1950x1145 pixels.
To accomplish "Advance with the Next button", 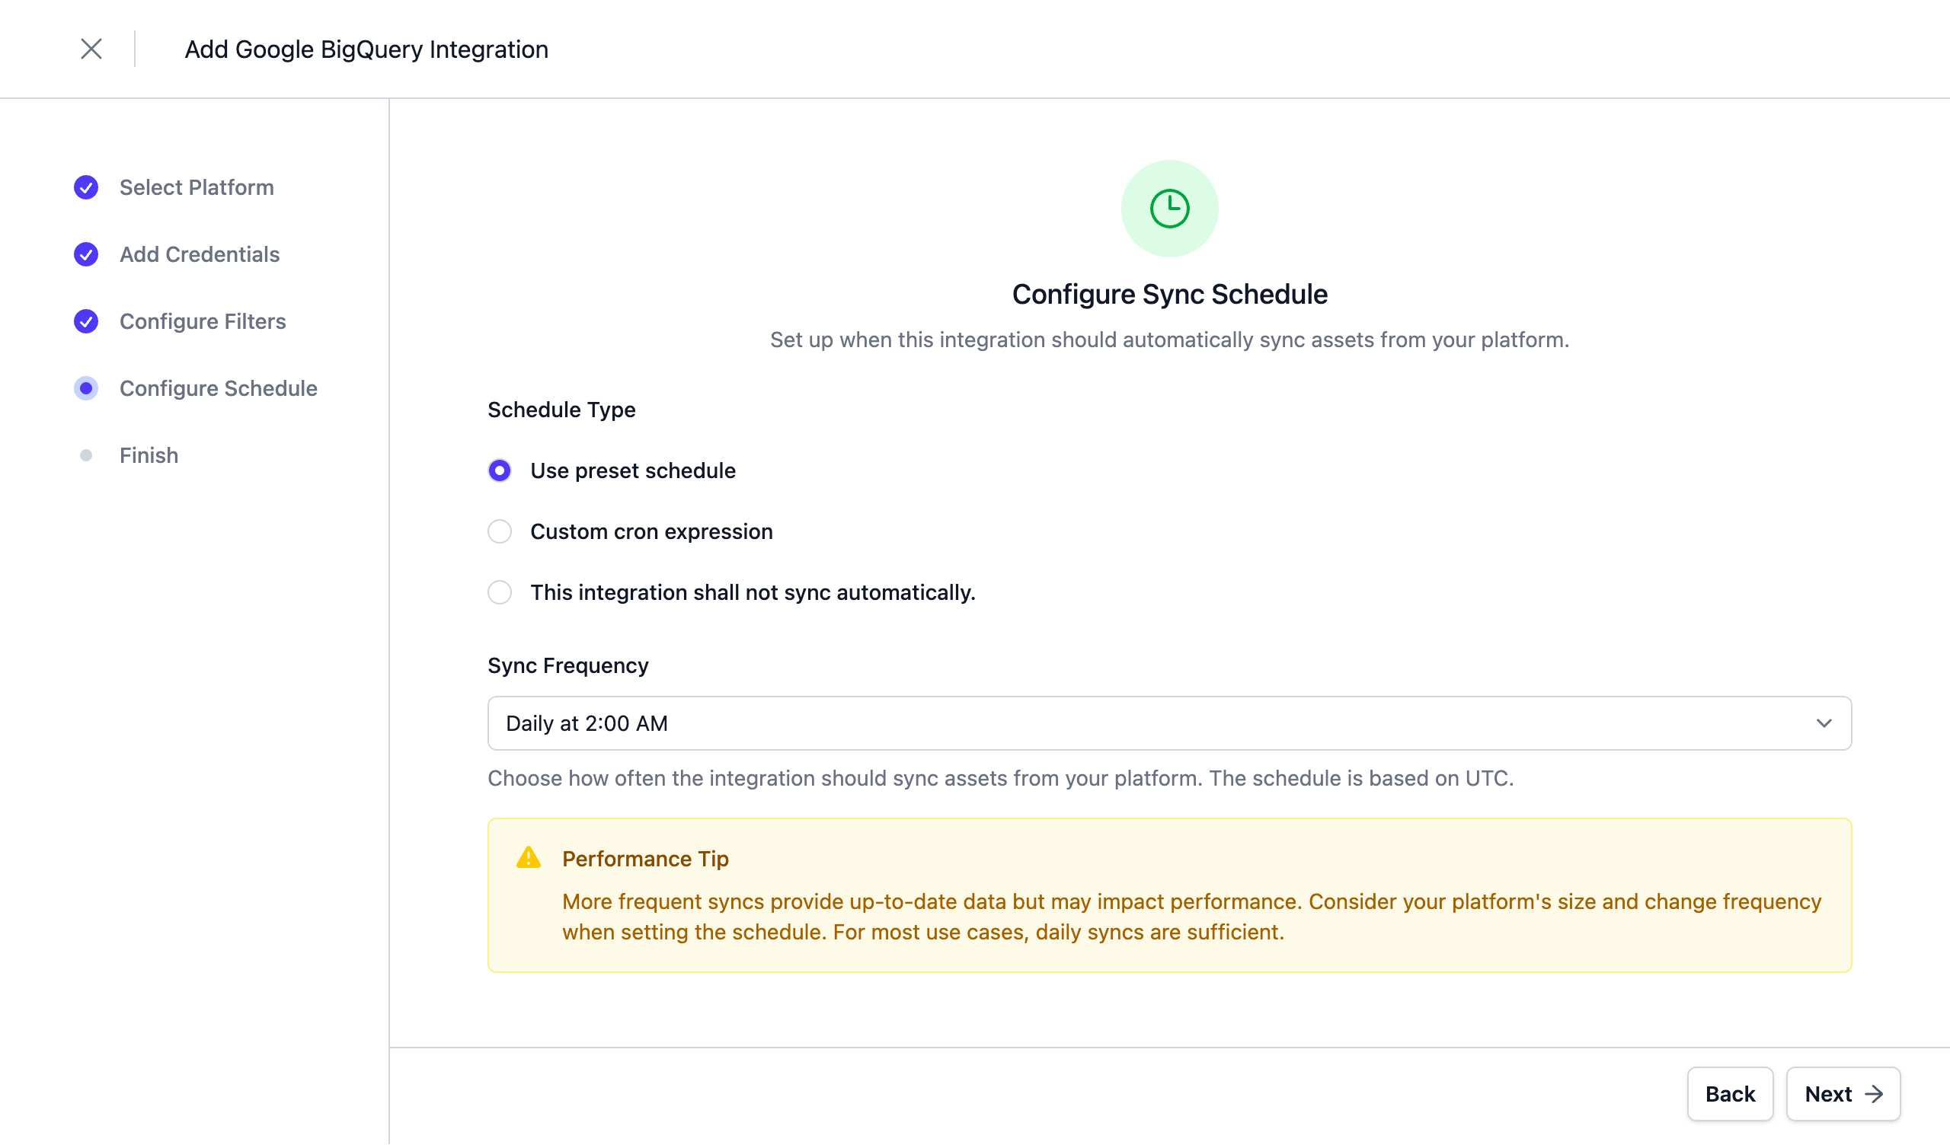I will 1843,1094.
